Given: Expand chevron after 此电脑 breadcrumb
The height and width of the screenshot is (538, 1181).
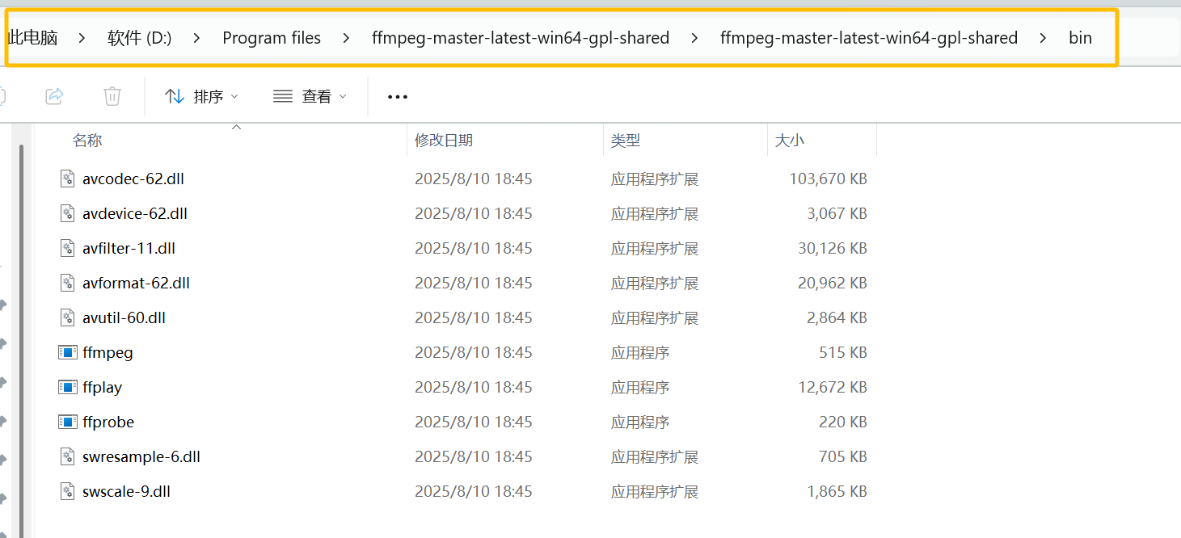Looking at the screenshot, I should pos(82,38).
